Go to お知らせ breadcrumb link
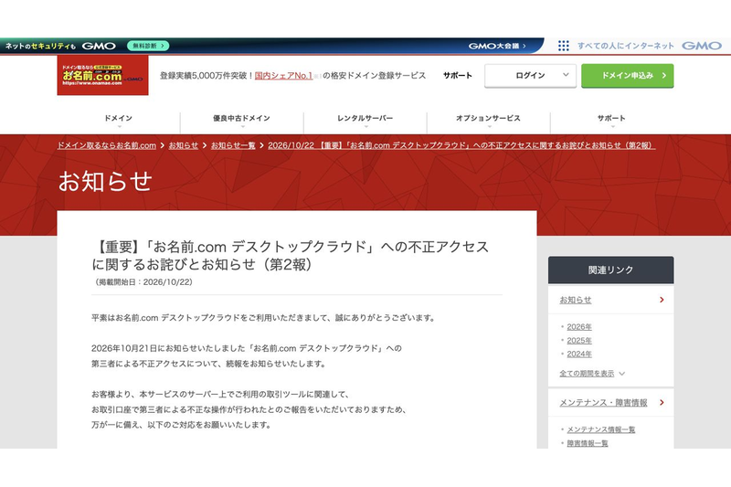This screenshot has height=487, width=731. (184, 145)
